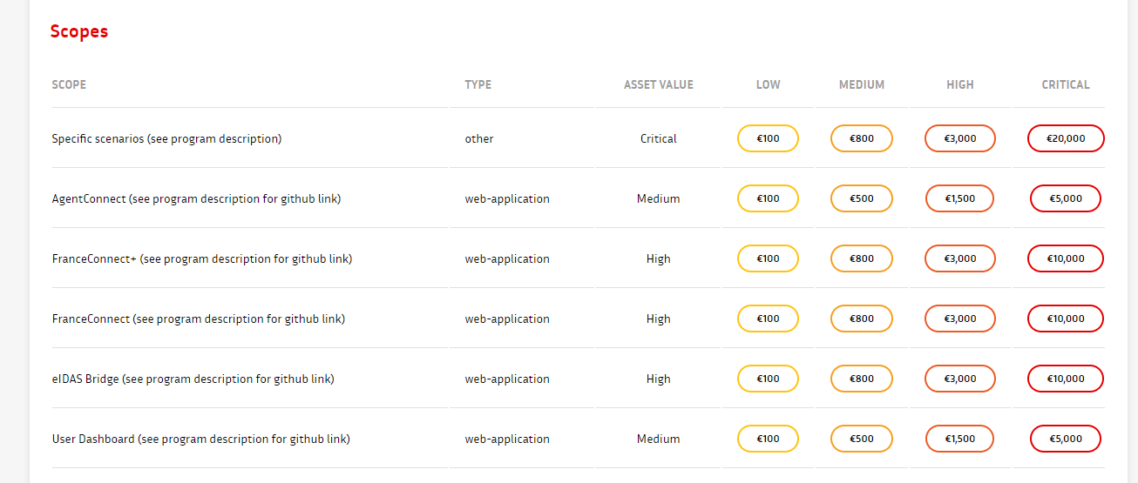The width and height of the screenshot is (1138, 483).
Task: Click €500 medium bounty for User Dashboard
Action: (862, 439)
